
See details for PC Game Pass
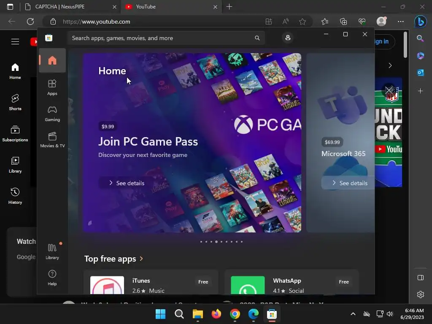pyautogui.click(x=127, y=183)
